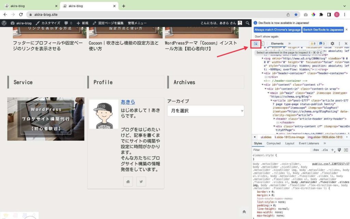Click Don't show again button
The width and height of the screenshot is (350, 219).
tap(267, 36)
